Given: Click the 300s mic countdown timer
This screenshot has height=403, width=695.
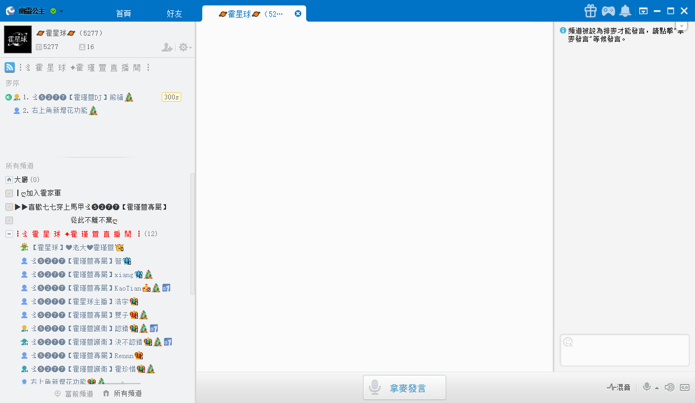Looking at the screenshot, I should click(171, 96).
